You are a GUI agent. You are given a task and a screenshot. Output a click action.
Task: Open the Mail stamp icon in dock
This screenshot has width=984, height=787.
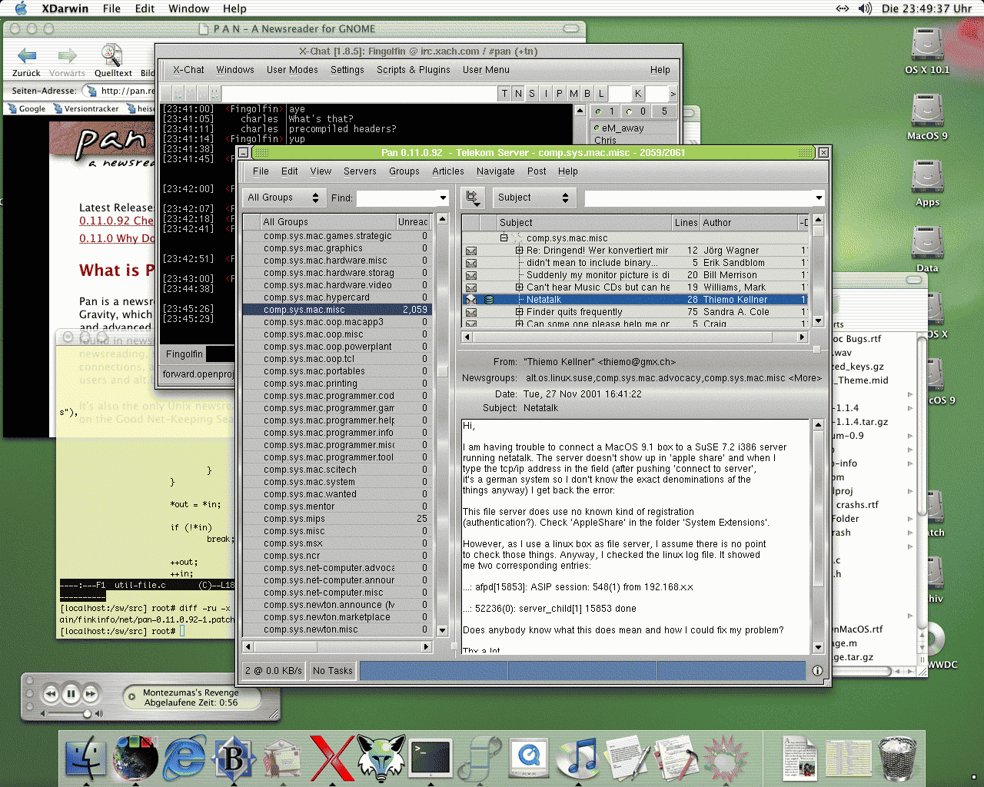coord(282,758)
